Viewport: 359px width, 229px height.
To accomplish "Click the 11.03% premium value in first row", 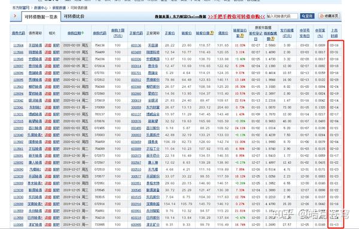I will (240, 45).
